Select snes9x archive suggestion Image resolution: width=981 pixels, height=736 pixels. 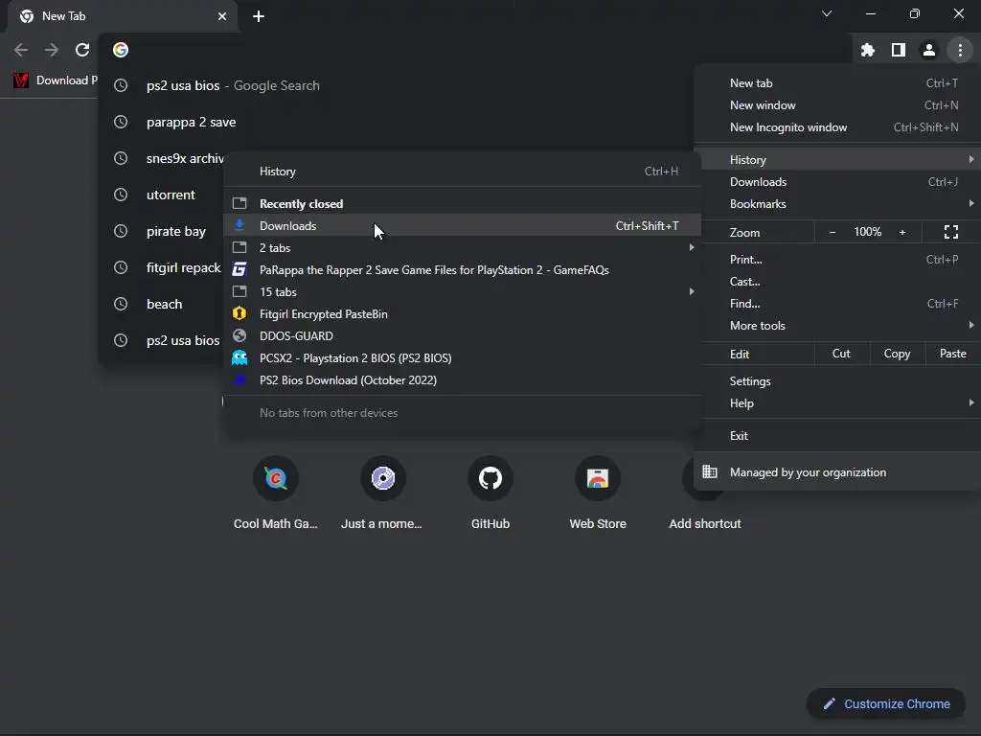162,158
